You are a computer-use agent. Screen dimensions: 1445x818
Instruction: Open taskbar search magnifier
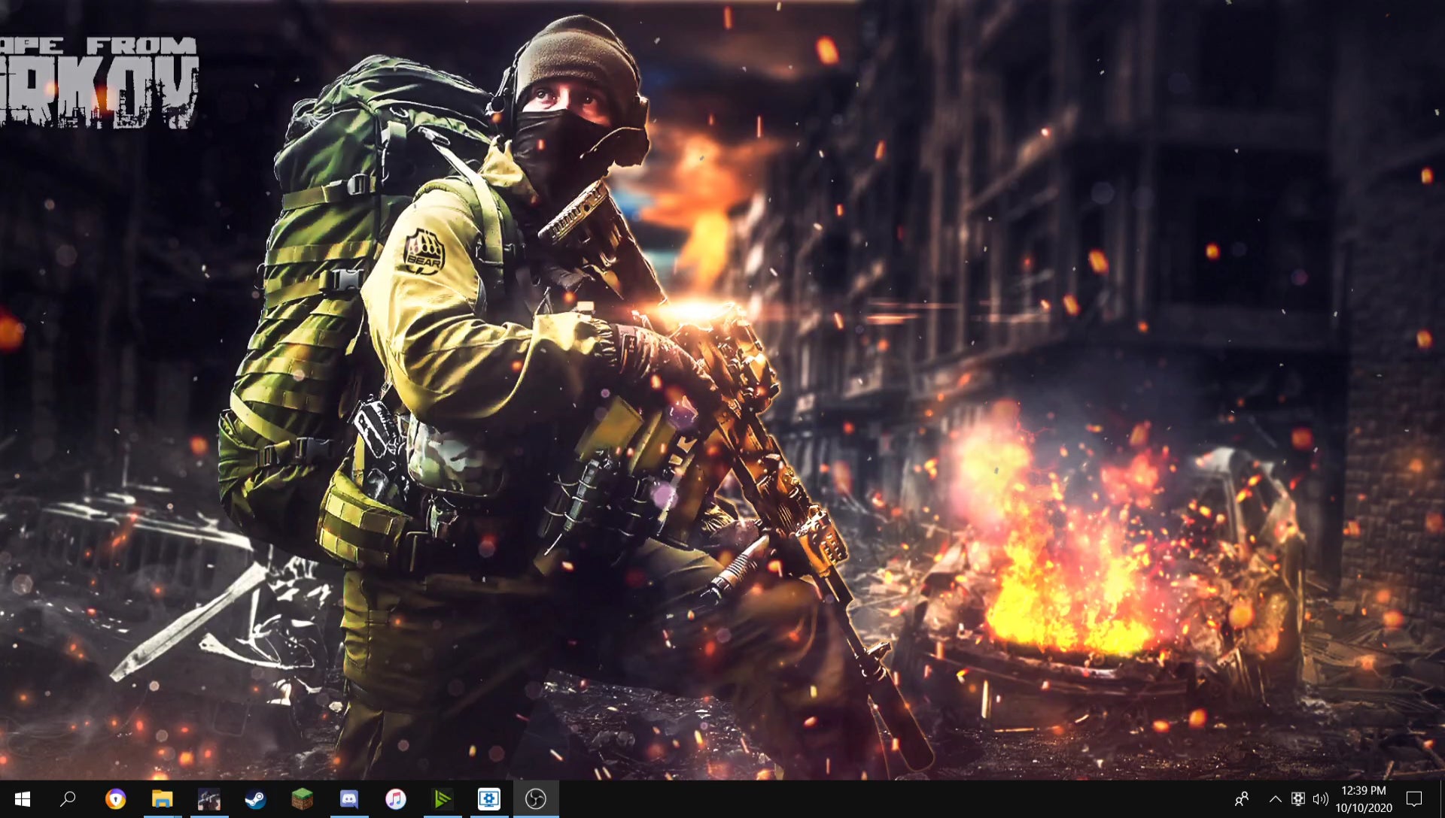[68, 799]
